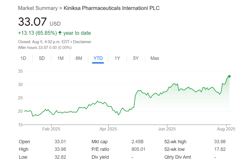248x166 pixels.
Task: Click the green year-to-date arrow icon
Action: [60, 33]
